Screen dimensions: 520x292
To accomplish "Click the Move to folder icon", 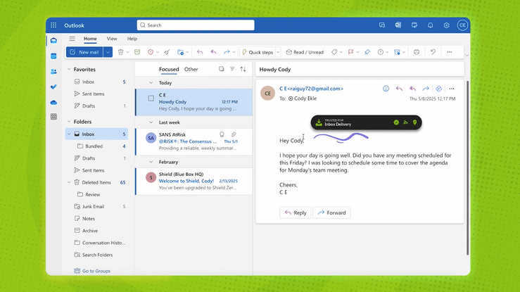I will (180, 52).
